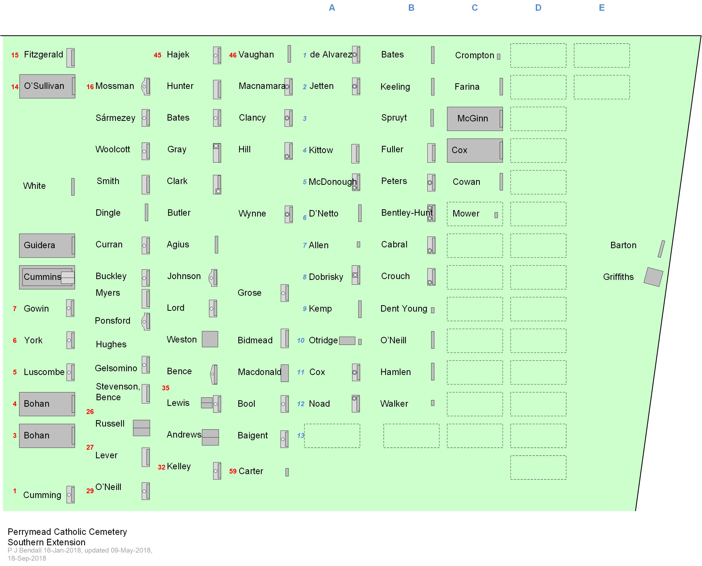The width and height of the screenshot is (702, 566).
Task: Click the McDonough grave label
Action: tap(332, 182)
